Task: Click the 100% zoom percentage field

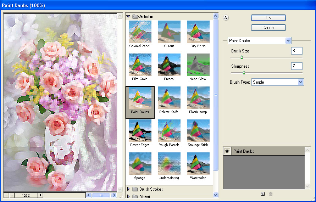Action: [26, 195]
